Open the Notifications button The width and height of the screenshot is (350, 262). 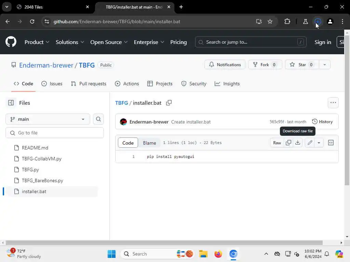click(x=225, y=64)
